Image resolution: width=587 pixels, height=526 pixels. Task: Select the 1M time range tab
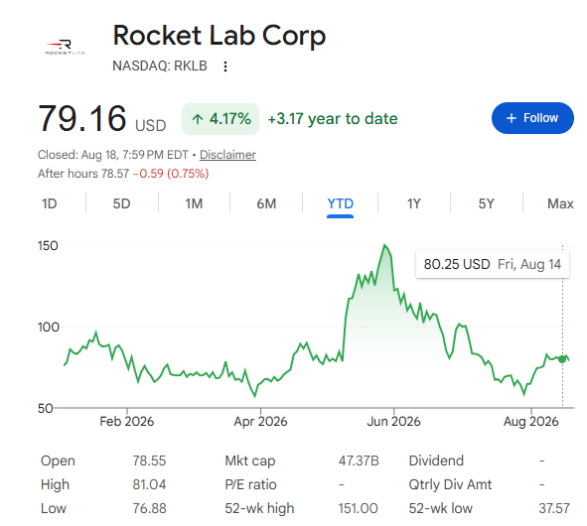(194, 203)
